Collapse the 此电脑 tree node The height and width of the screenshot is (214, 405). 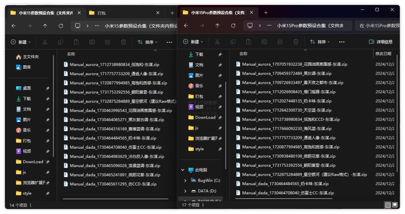tap(183, 170)
